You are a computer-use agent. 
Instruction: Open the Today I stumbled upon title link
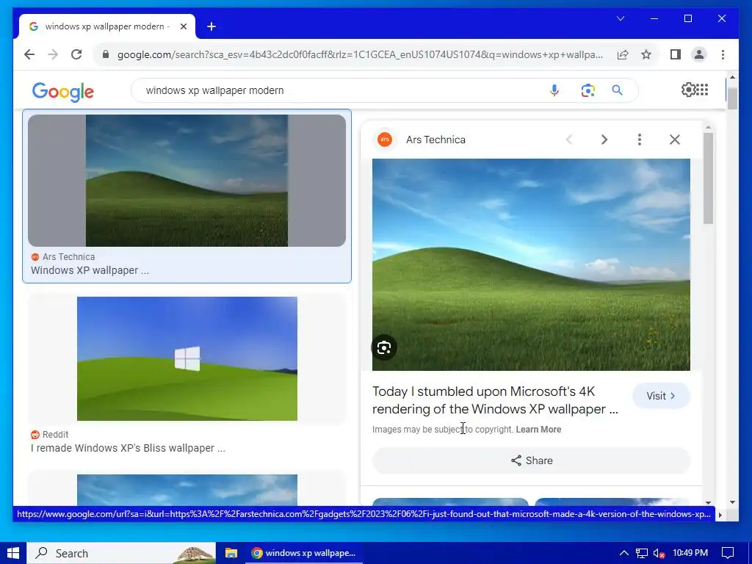click(495, 400)
